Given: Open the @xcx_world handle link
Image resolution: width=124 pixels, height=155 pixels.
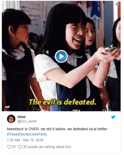Looking at the screenshot, I should [x=27, y=121].
